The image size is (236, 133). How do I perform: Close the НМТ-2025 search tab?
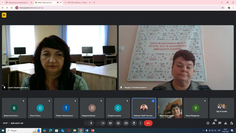click(x=90, y=3)
